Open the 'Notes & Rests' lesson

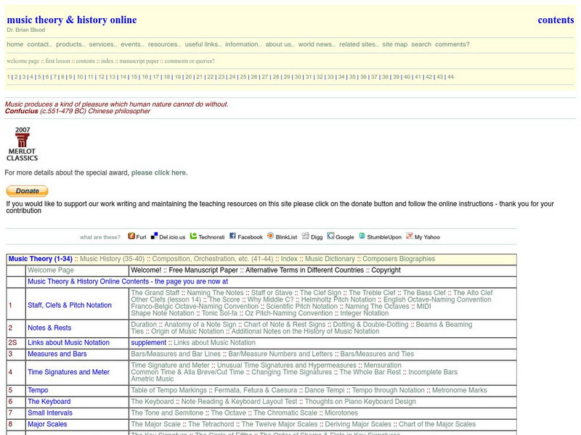49,328
